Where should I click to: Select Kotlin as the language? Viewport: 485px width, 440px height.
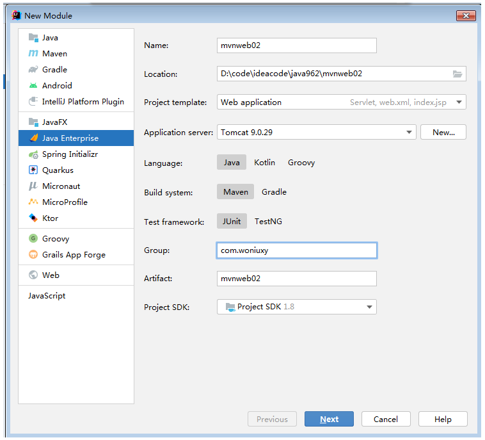(264, 162)
